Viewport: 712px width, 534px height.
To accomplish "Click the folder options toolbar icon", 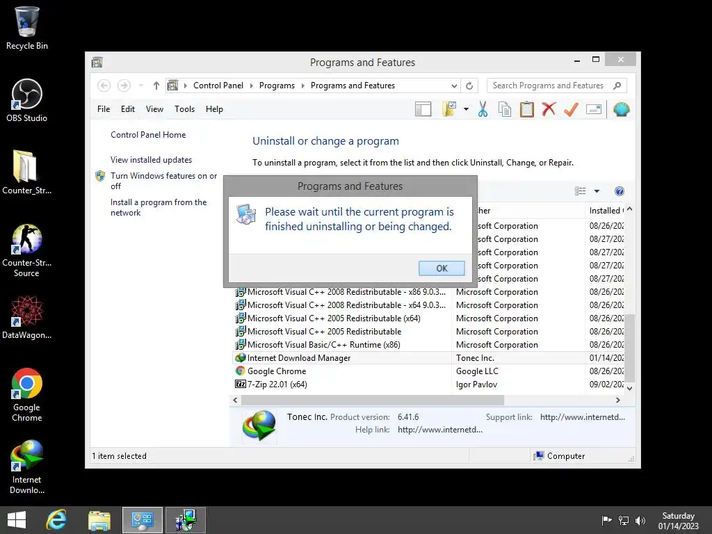I will [448, 109].
